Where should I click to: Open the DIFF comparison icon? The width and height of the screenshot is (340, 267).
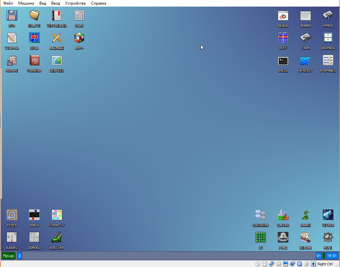(283, 38)
